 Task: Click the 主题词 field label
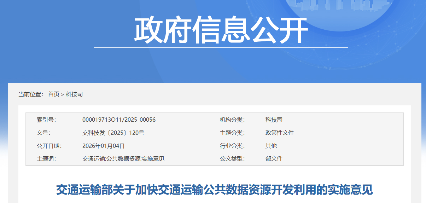click(46, 159)
